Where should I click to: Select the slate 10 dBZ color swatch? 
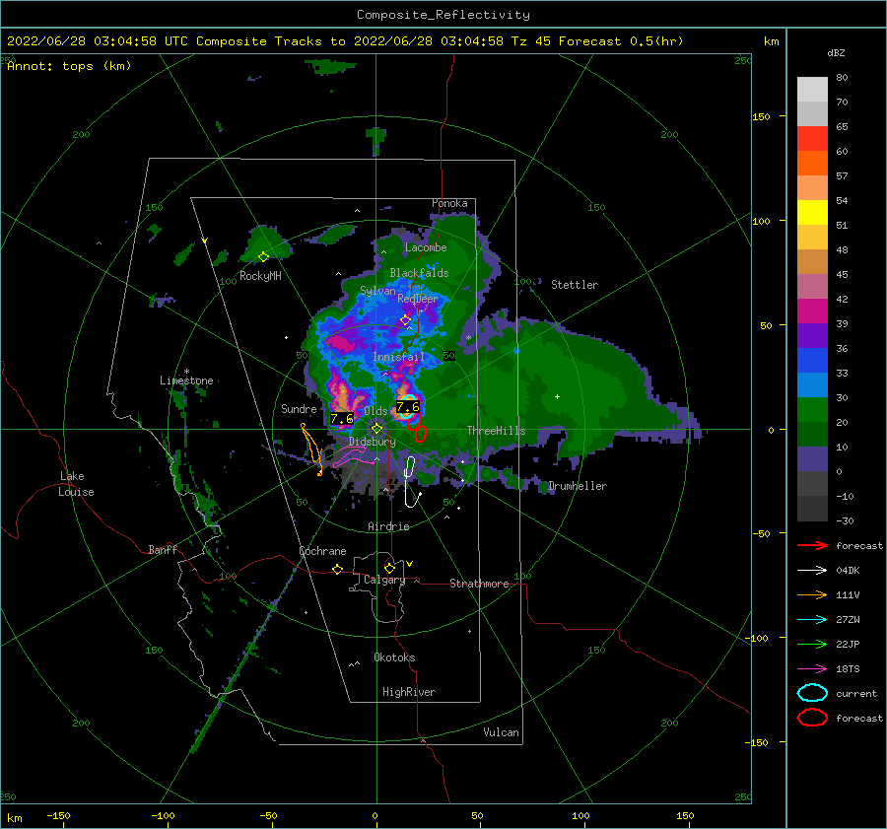click(x=812, y=458)
